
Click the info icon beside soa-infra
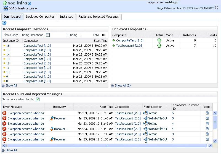[29, 3]
